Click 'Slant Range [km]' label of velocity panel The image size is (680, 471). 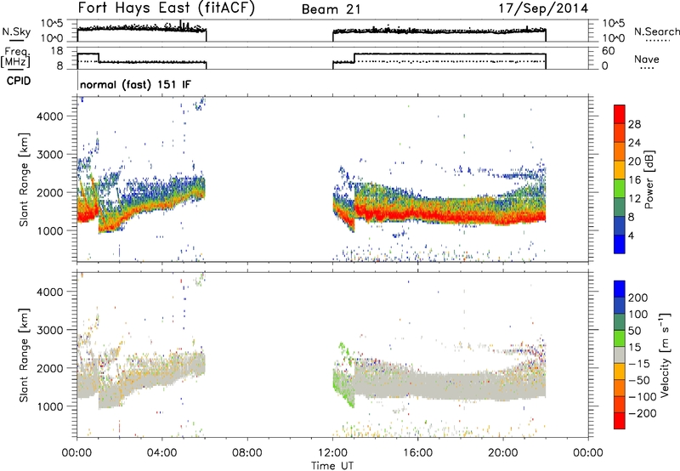click(x=24, y=355)
